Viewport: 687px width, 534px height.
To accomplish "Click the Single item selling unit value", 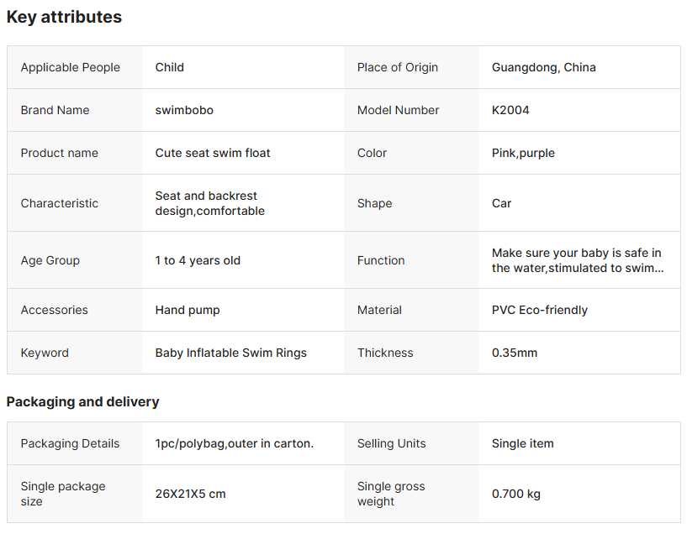I will pyautogui.click(x=522, y=443).
